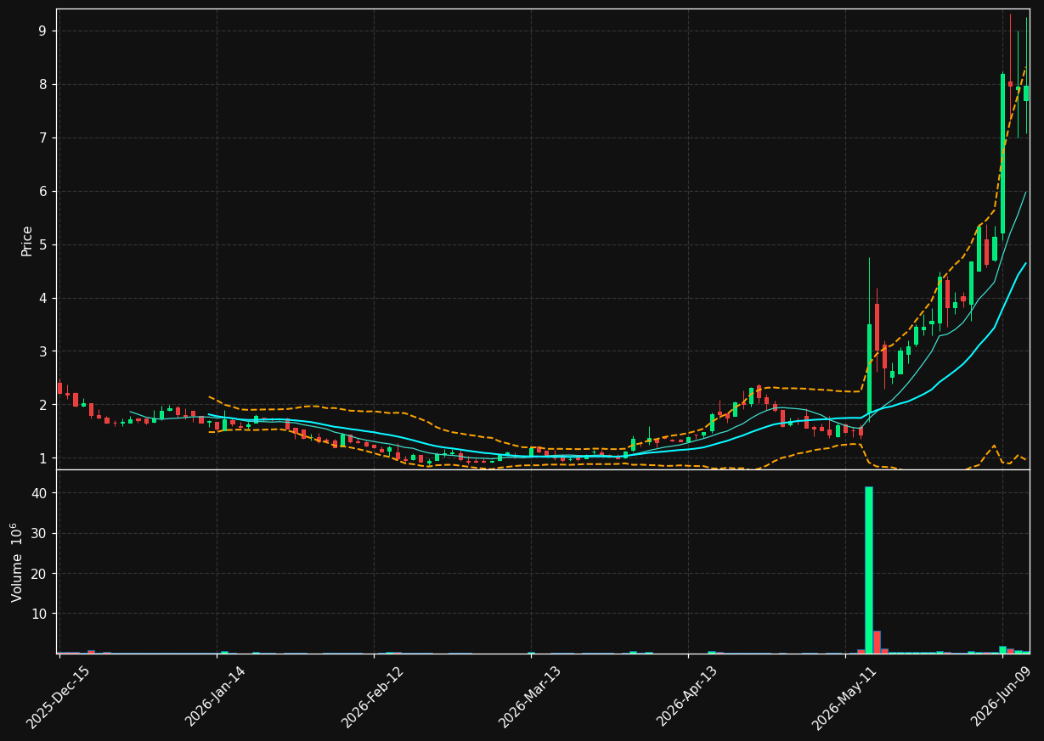Click the 2026-Mar-13 date label

point(529,697)
